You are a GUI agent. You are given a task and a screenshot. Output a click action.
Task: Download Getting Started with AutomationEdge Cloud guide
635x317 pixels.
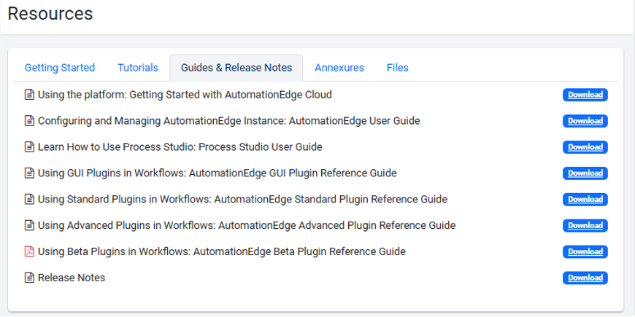click(585, 95)
